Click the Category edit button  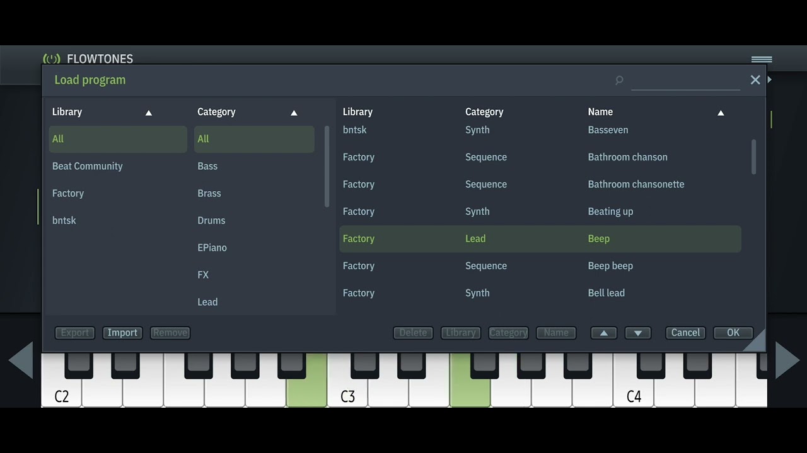(508, 333)
